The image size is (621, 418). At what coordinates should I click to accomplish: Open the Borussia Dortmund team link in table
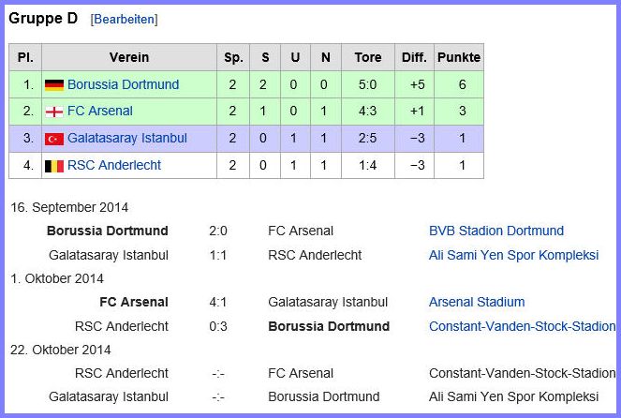pos(124,84)
